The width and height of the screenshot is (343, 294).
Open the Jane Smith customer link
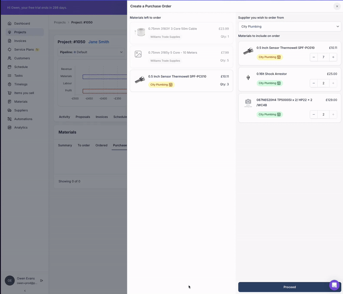tap(99, 42)
